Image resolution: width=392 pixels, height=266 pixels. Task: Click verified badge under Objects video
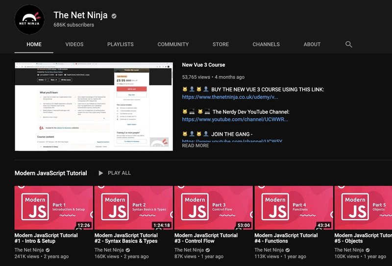pyautogui.click(x=368, y=250)
